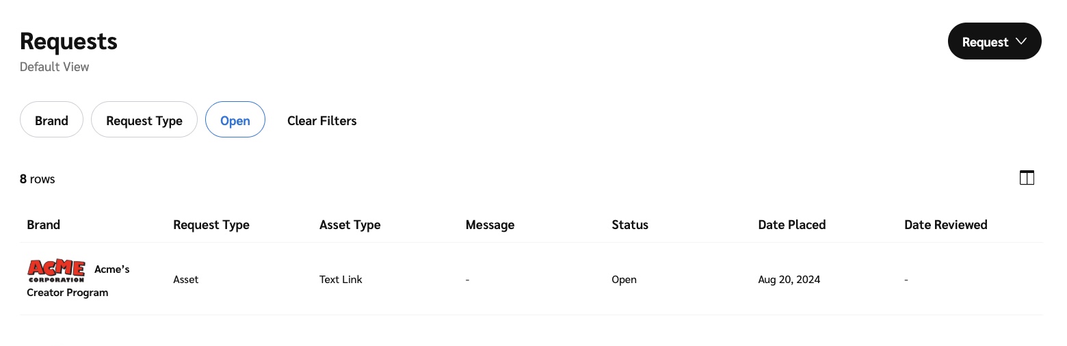Toggle the Open status filter

235,120
